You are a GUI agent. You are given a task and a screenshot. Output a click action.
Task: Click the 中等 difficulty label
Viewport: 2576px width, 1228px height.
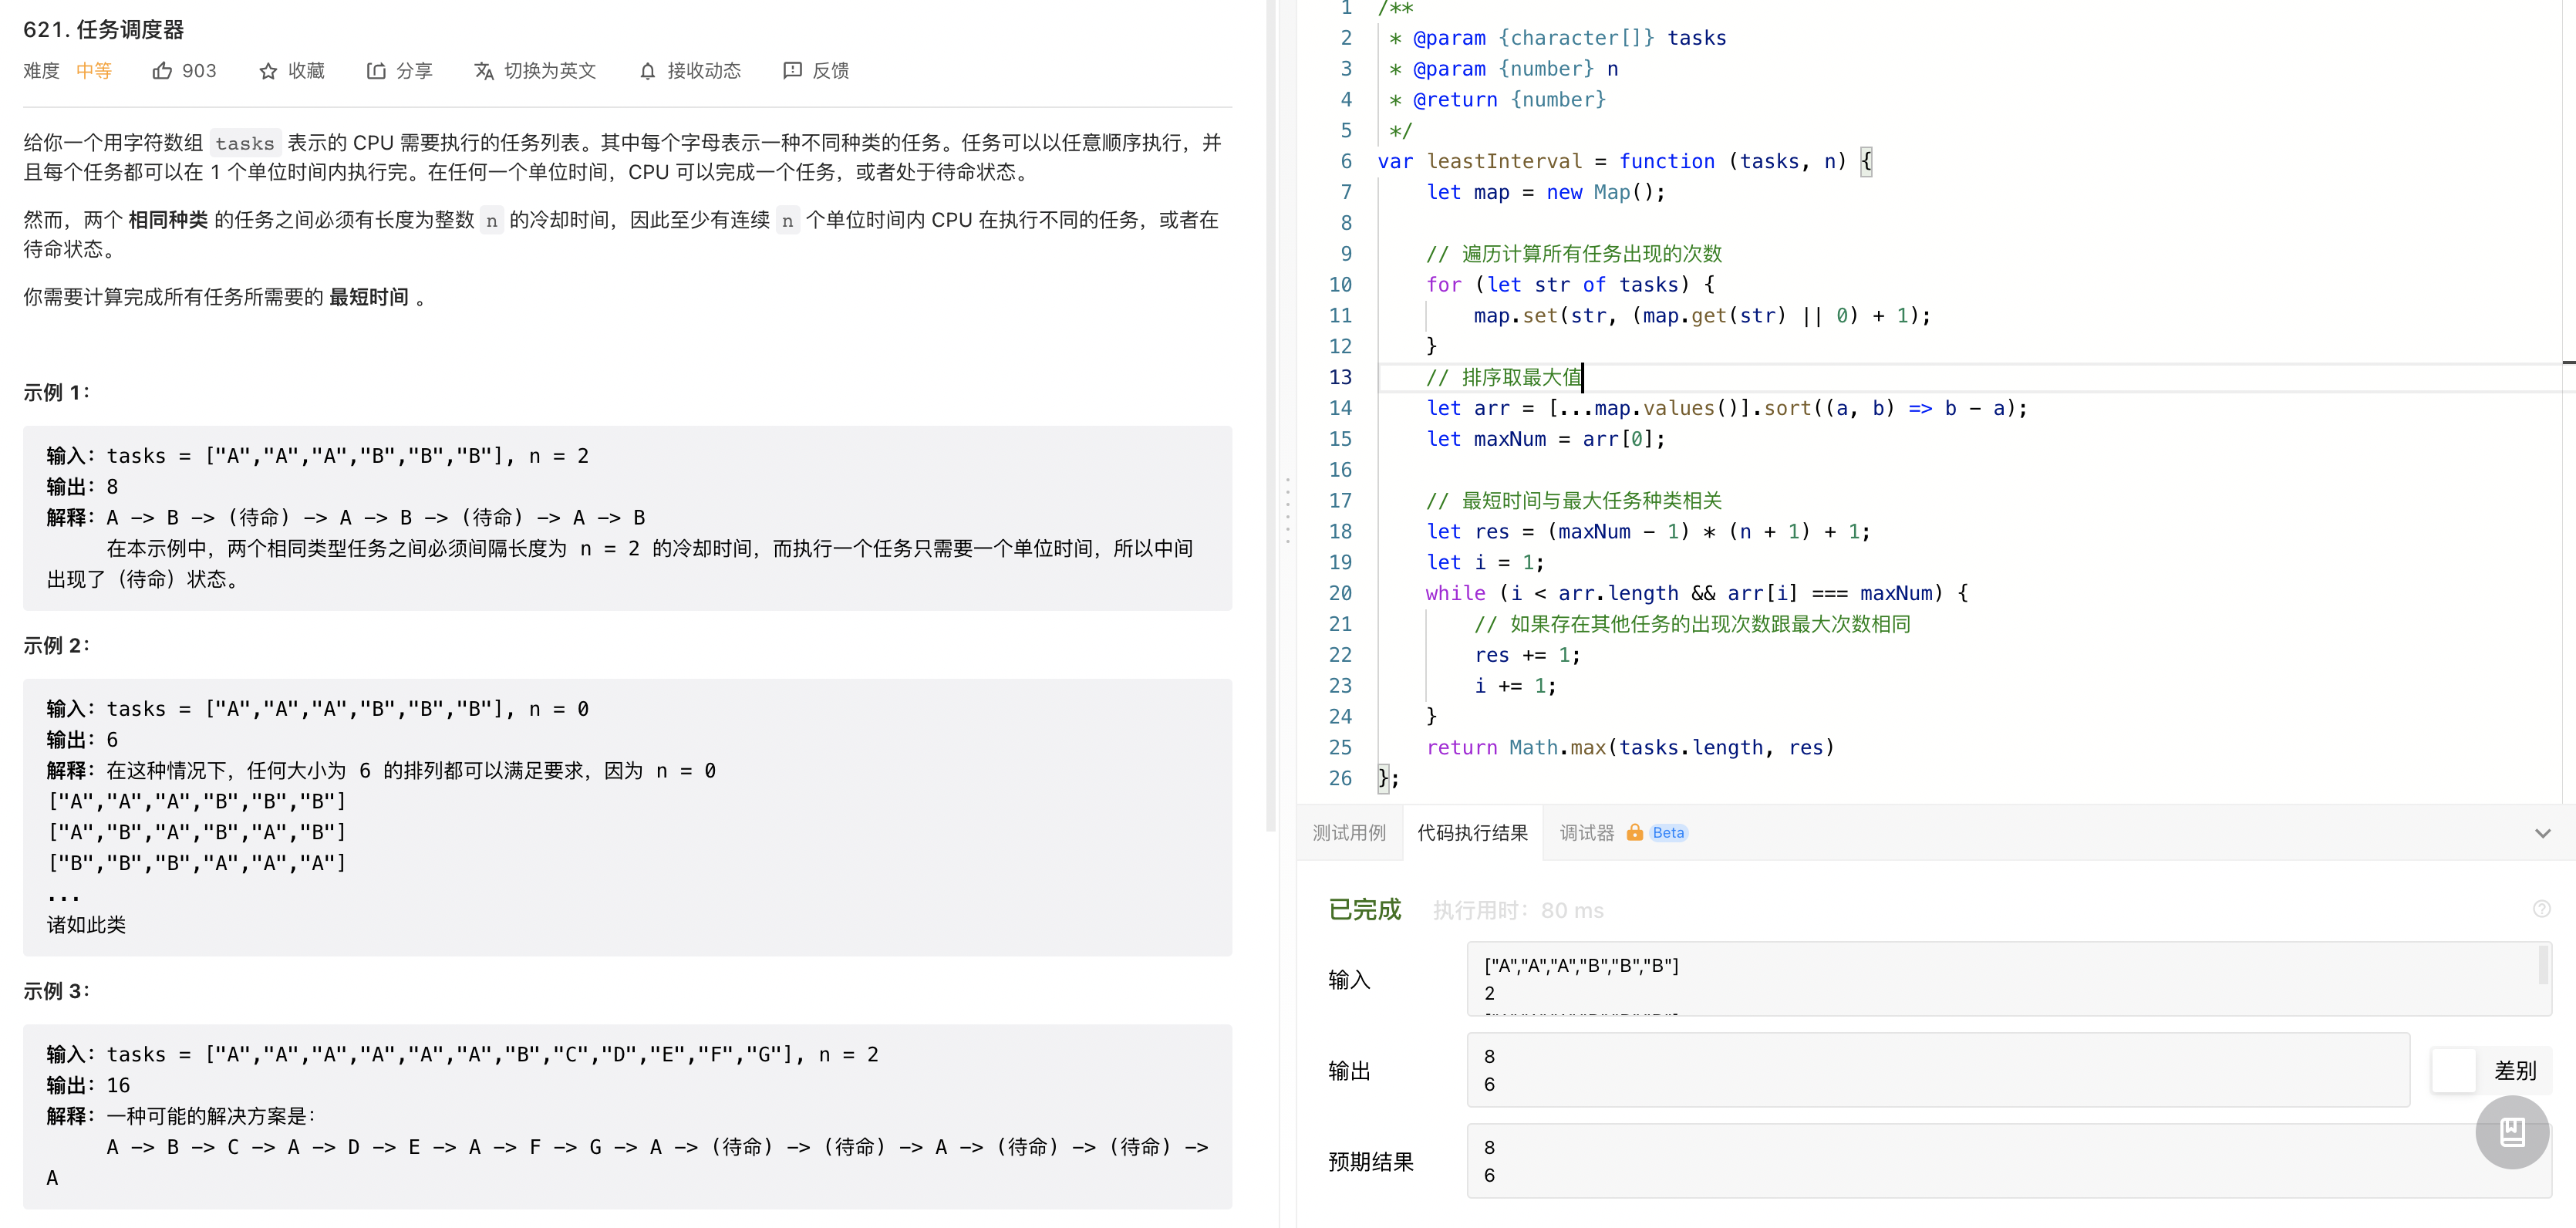pyautogui.click(x=94, y=71)
